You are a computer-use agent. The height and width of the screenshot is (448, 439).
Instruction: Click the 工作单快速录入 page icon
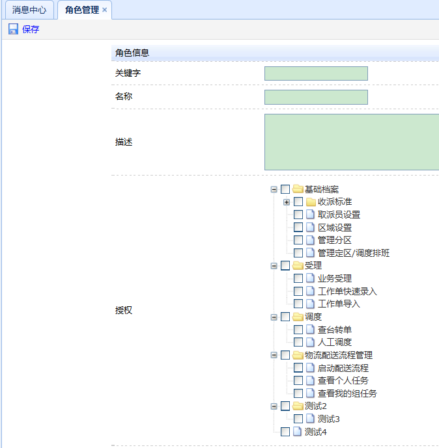[x=310, y=291]
